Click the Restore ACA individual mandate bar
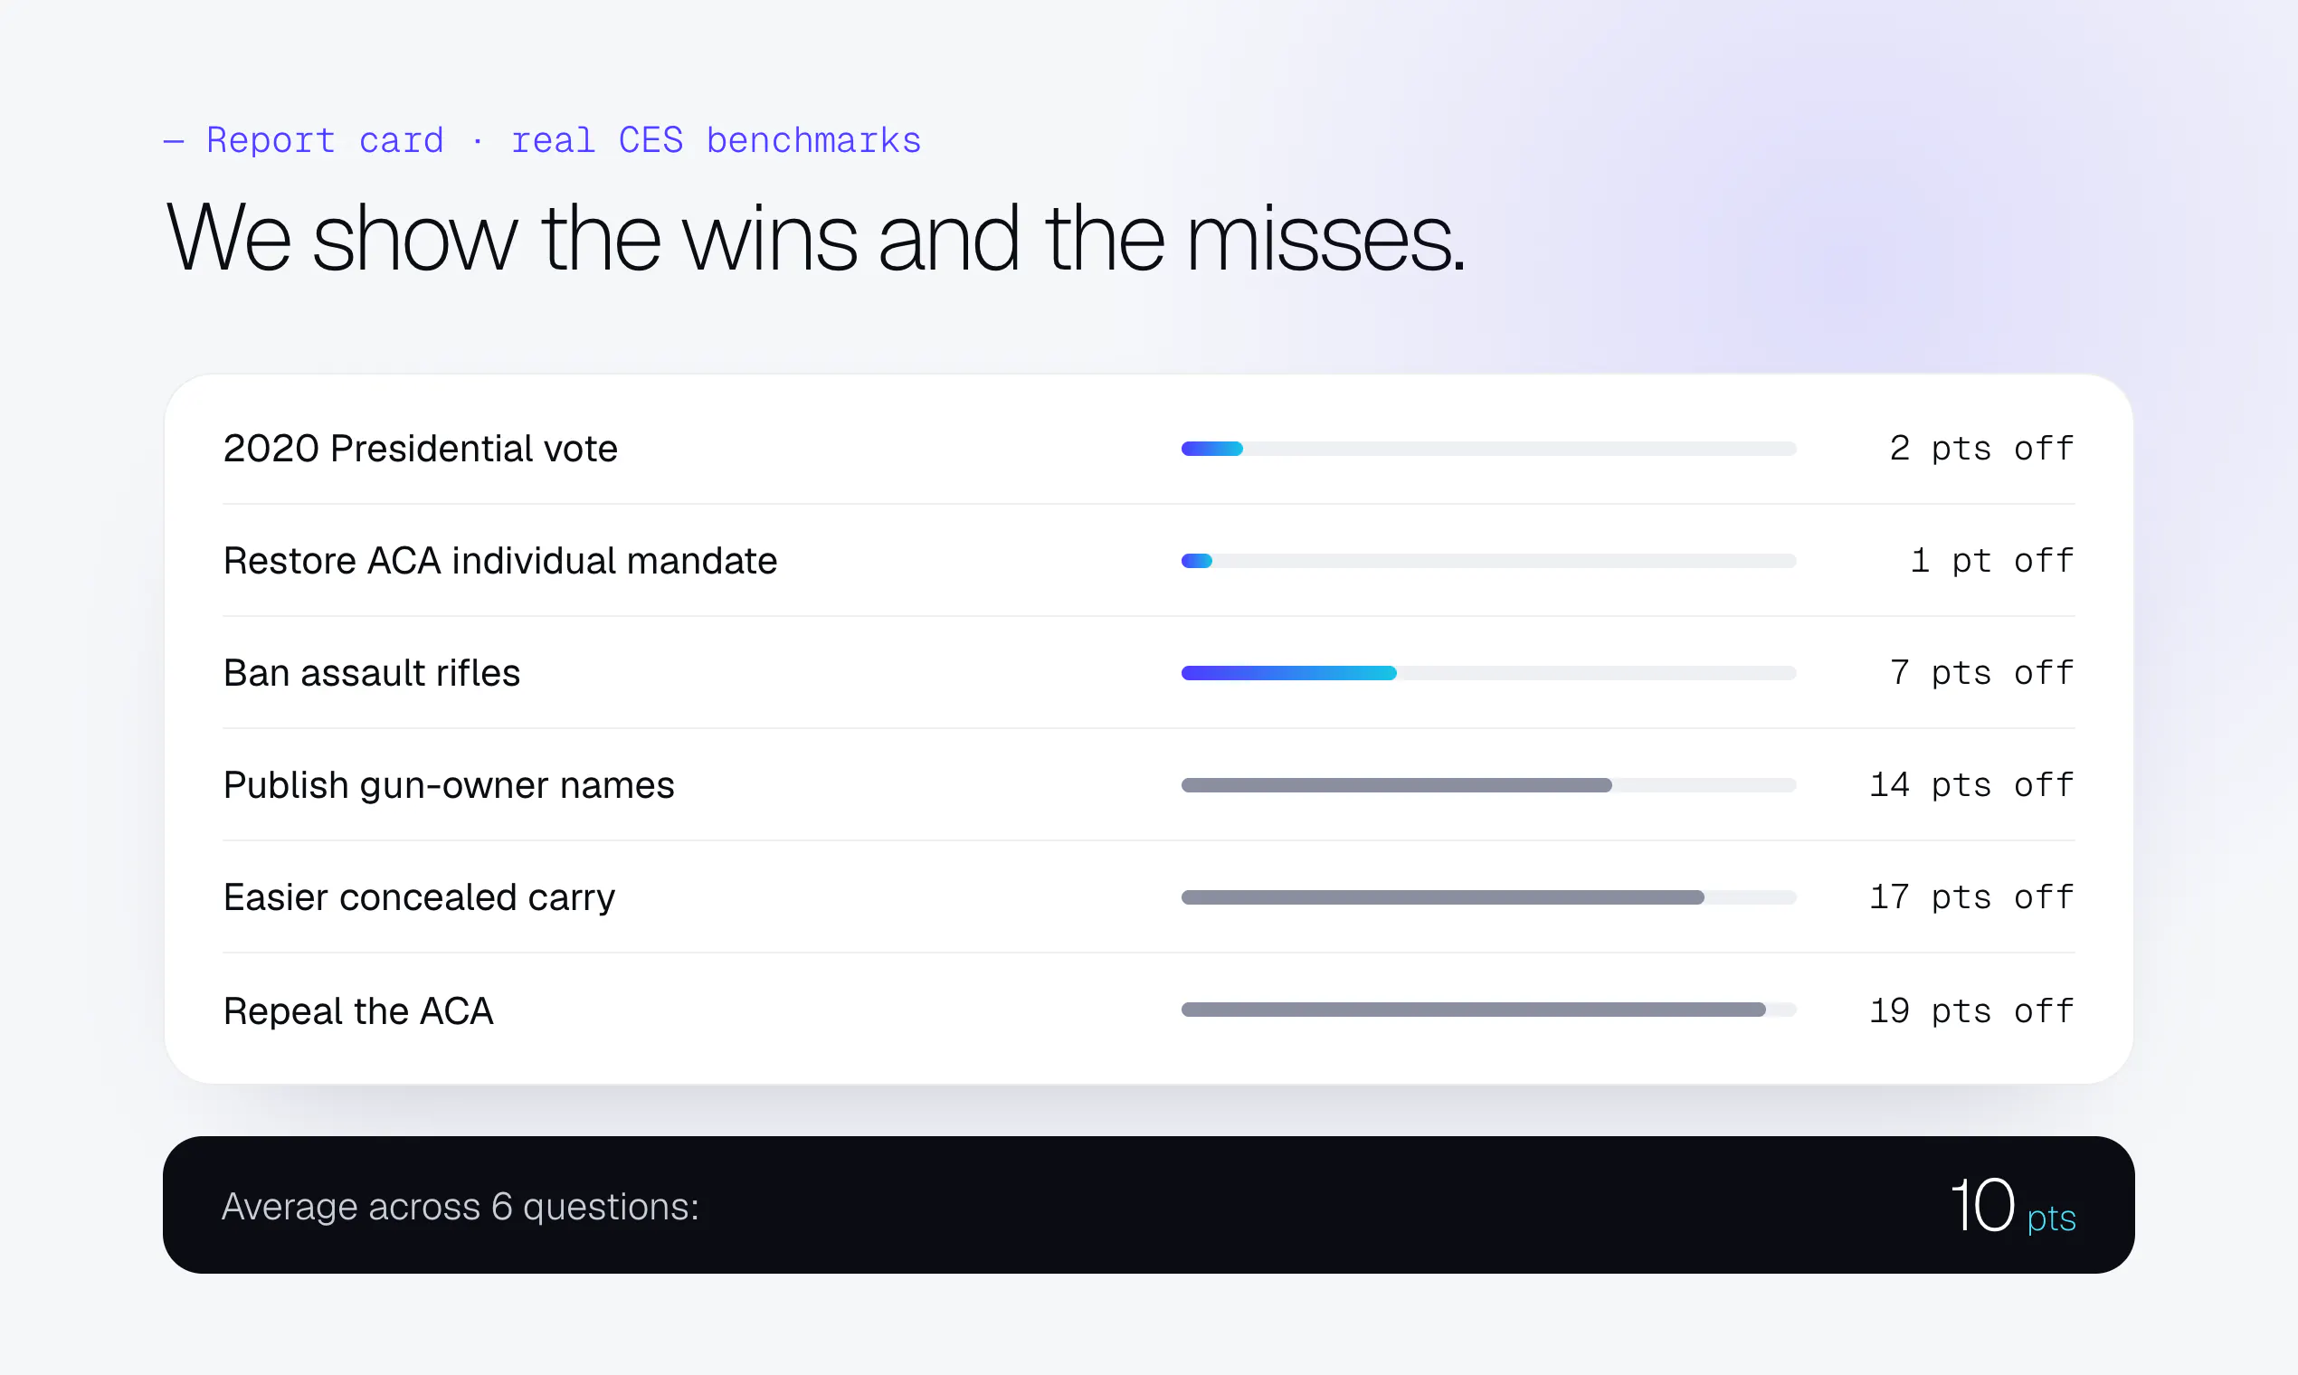The height and width of the screenshot is (1375, 2298). coord(1488,561)
